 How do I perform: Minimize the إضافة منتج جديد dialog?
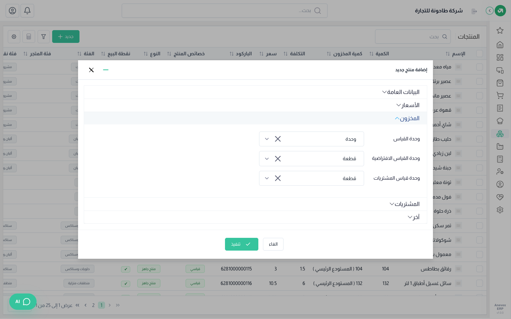click(106, 70)
